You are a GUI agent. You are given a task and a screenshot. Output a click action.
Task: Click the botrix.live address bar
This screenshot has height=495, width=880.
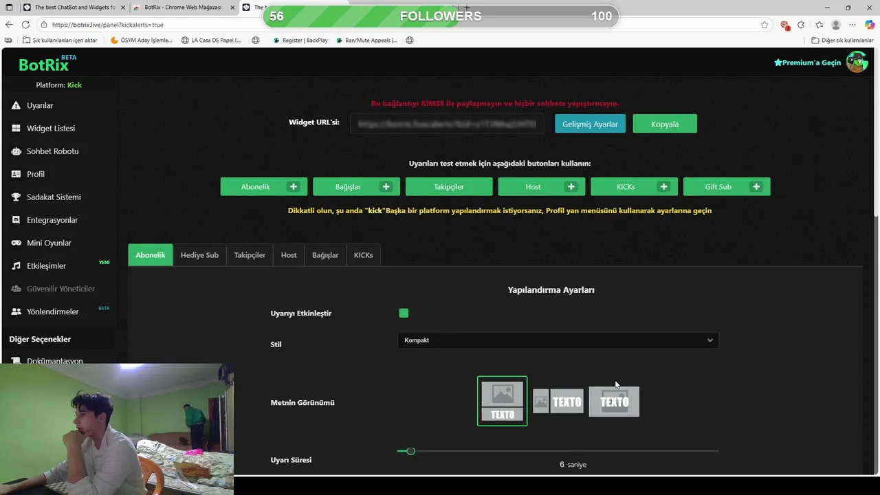(x=399, y=25)
